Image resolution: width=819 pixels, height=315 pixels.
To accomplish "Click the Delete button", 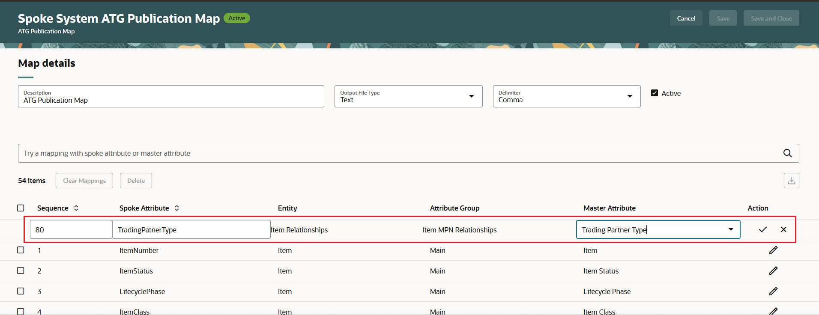I will point(136,181).
